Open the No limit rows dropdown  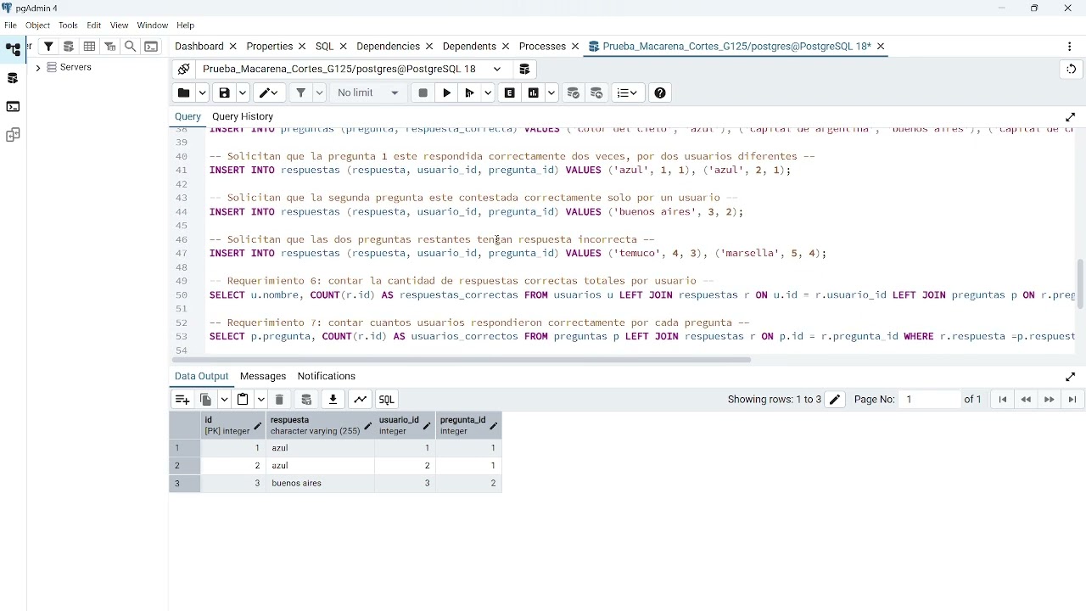(x=369, y=93)
